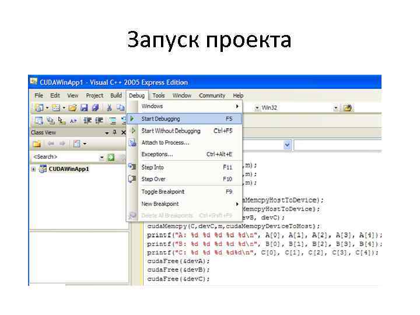
Task: Choose Start Without Debugging
Action: pyautogui.click(x=184, y=131)
